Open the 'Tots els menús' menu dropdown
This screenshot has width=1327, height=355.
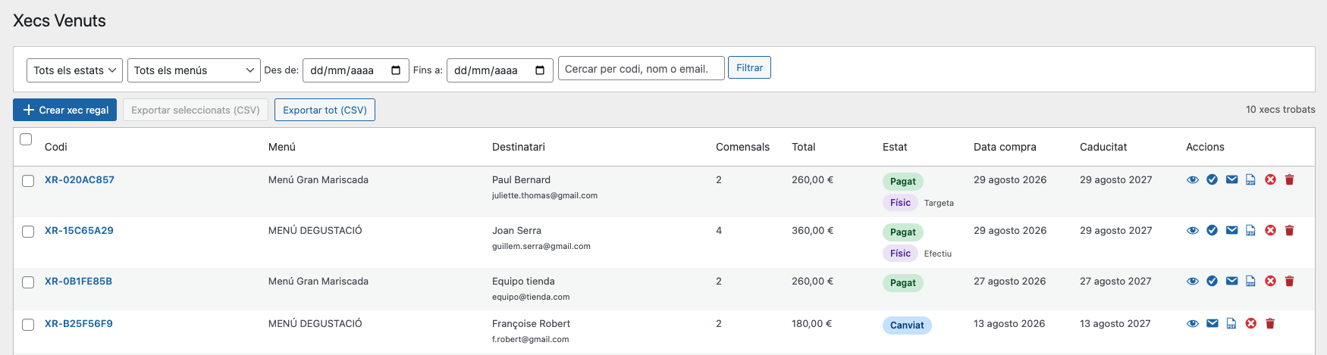tap(194, 70)
